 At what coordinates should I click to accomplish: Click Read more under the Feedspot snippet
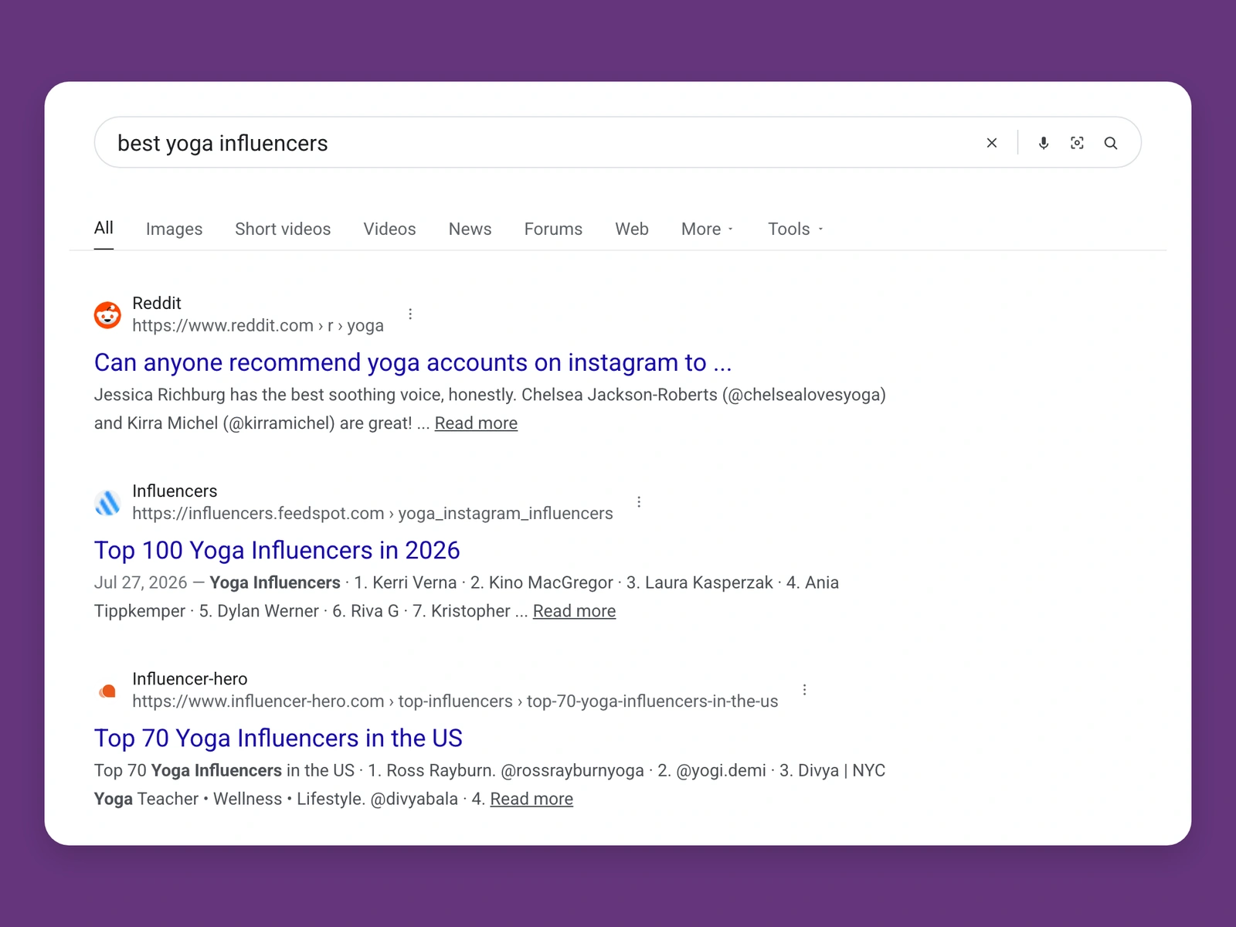pyautogui.click(x=574, y=611)
